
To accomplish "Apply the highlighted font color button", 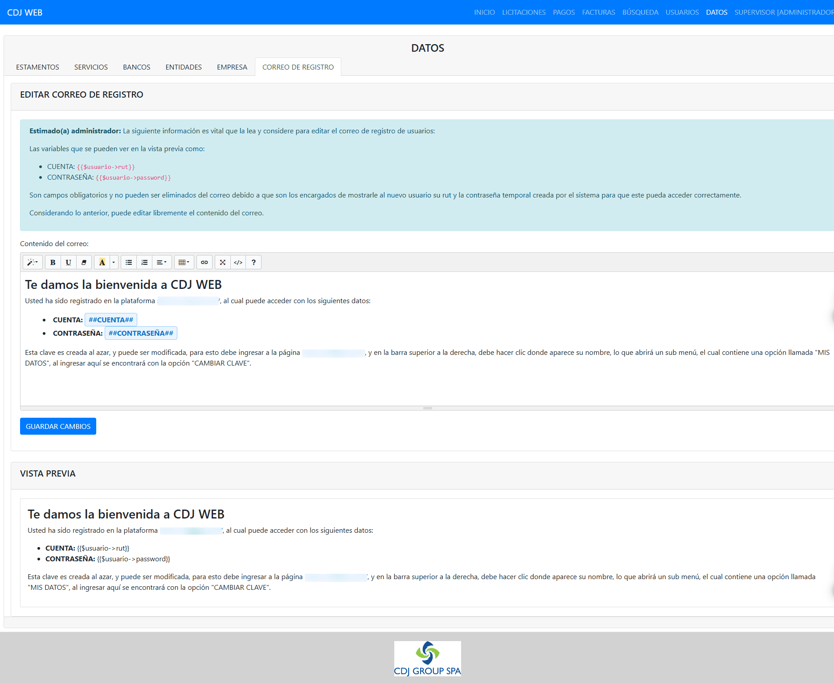I will 102,263.
